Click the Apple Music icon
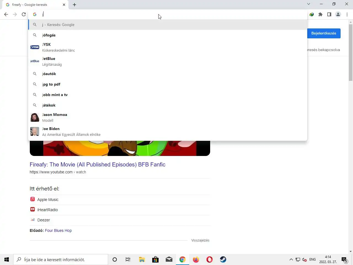Viewport: 353px width, 265px height. tap(33, 199)
